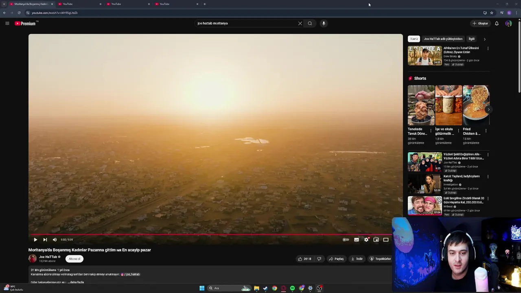Open the Eritrea video thumbnail
This screenshot has width=521, height=293.
425,55
